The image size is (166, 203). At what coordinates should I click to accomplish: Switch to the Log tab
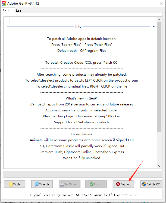coord(18,11)
